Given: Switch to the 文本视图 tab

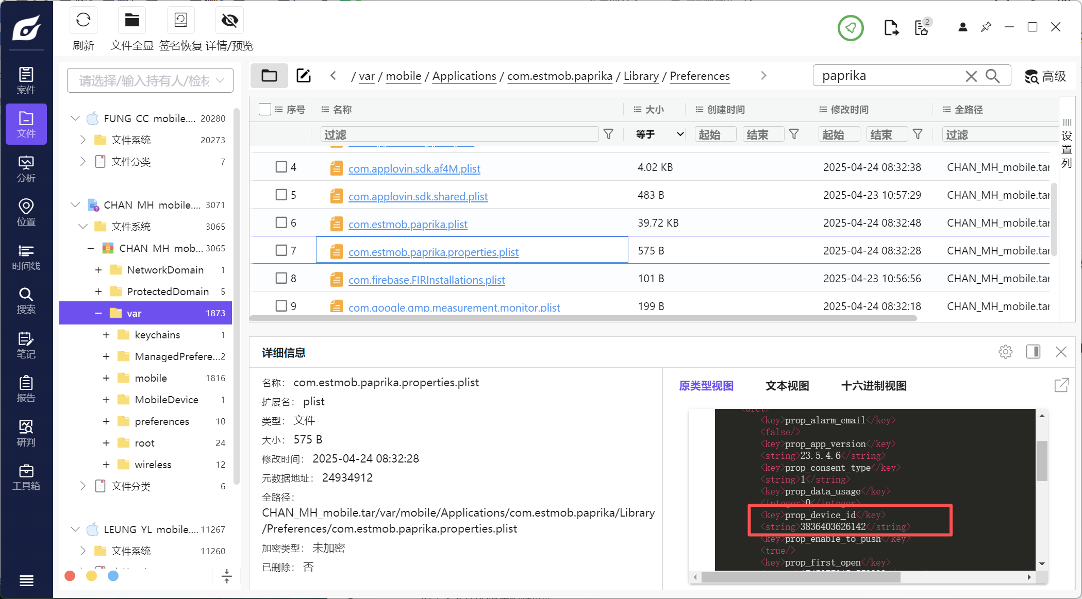Looking at the screenshot, I should pos(787,386).
